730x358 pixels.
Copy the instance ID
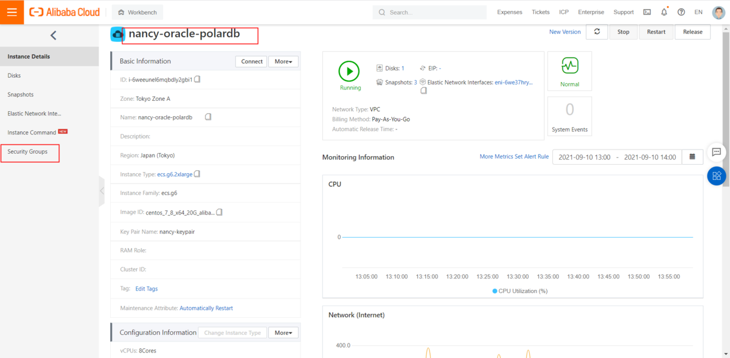pos(197,80)
